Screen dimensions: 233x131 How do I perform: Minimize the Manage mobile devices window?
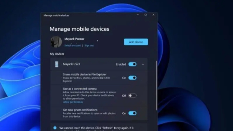[x=138, y=15]
